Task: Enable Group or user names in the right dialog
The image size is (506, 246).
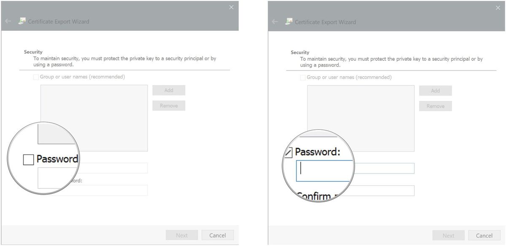Action: pos(302,77)
